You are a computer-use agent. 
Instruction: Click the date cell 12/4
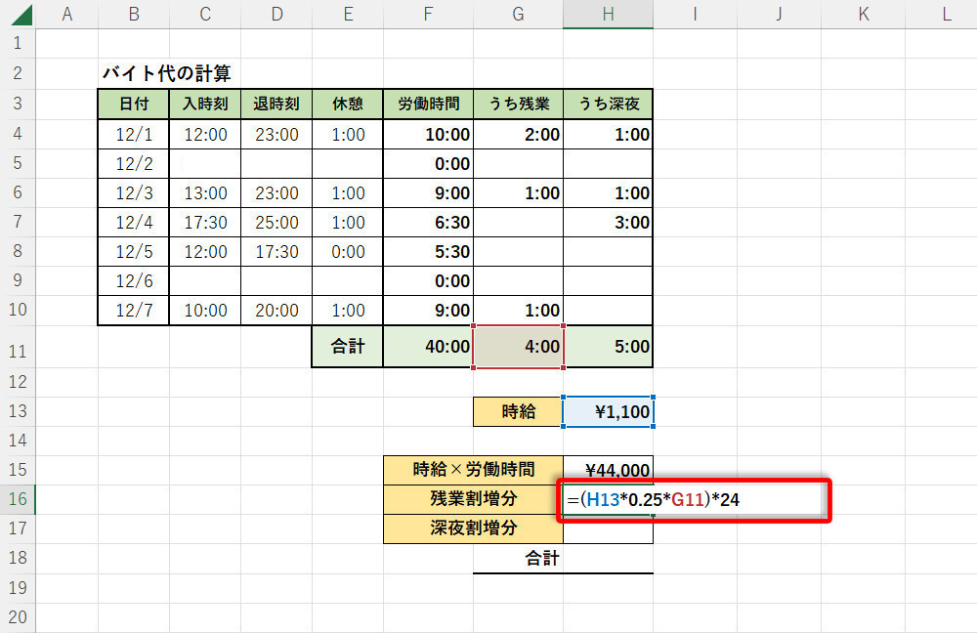[x=133, y=222]
